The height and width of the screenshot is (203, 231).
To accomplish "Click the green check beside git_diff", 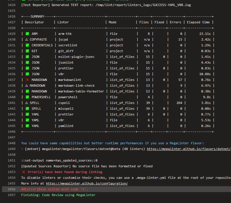I will coord(27,51).
